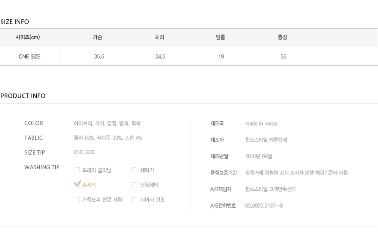The height and width of the screenshot is (235, 378).
Task: Click the color list 아이보리, 카키 text
Action: pyautogui.click(x=89, y=123)
